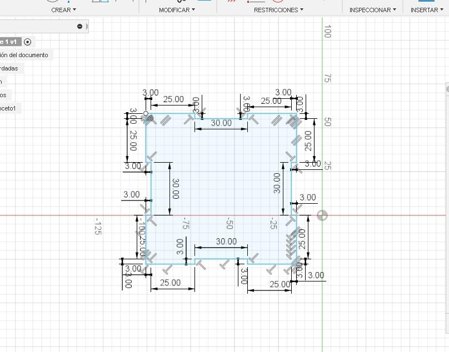The image size is (449, 352).
Task: Select the top-left horizontal 25.00 dimension
Action: tap(173, 99)
